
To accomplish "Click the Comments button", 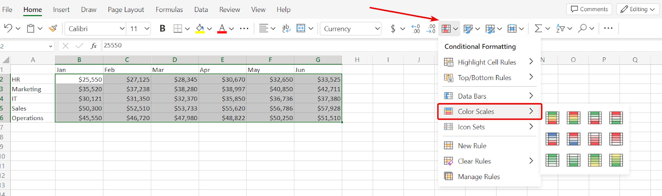I will [589, 9].
